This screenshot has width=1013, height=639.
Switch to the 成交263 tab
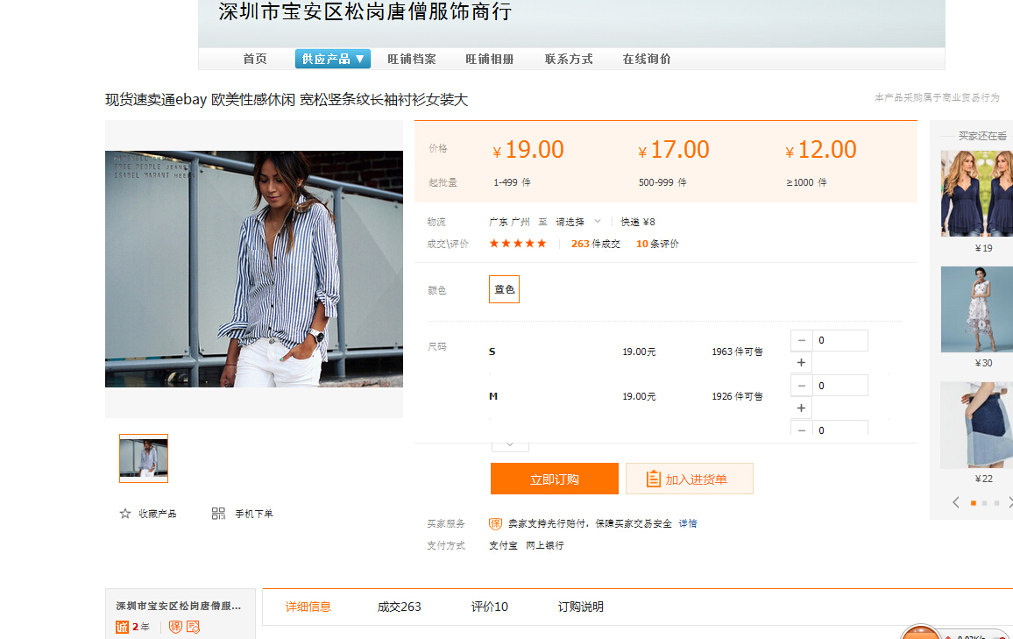click(x=399, y=607)
